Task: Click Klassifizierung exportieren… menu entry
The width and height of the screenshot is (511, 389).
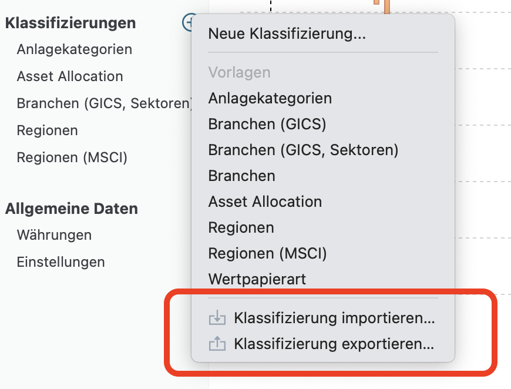Action: click(334, 344)
